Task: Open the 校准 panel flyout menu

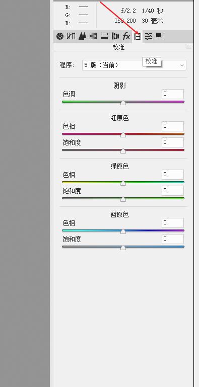Action: coord(189,46)
